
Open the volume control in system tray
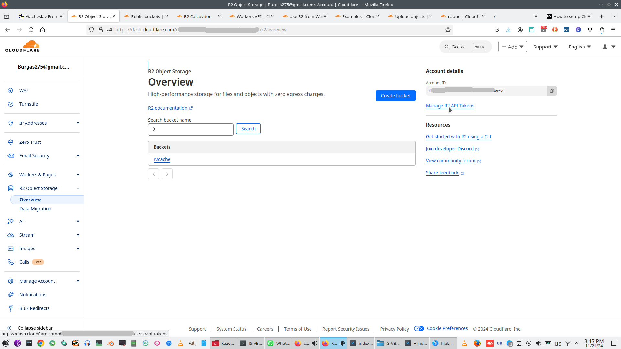(x=539, y=343)
